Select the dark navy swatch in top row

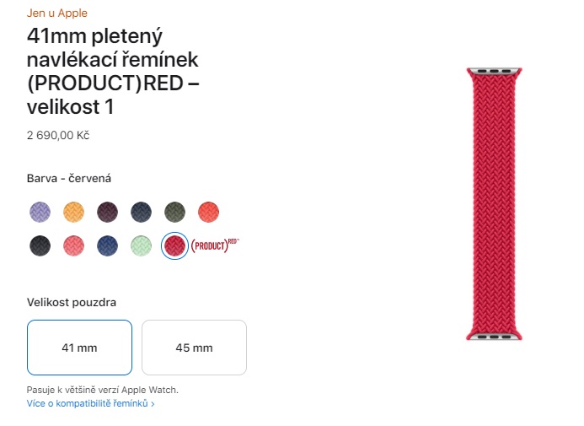141,212
